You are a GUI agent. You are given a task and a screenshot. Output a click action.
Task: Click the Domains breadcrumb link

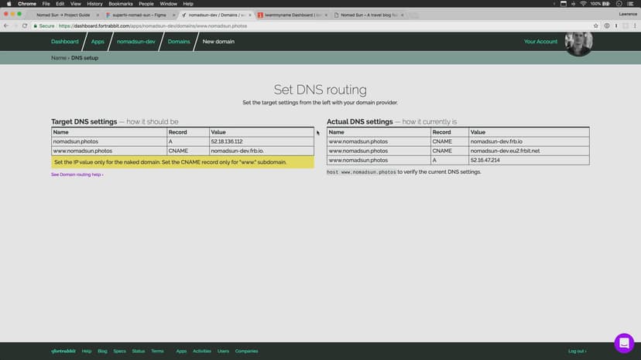click(x=179, y=42)
